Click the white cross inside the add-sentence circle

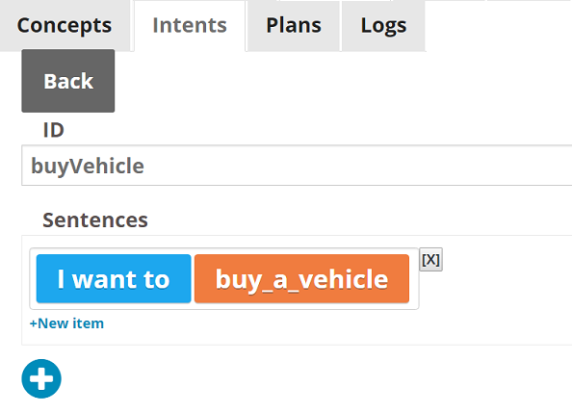(x=41, y=378)
